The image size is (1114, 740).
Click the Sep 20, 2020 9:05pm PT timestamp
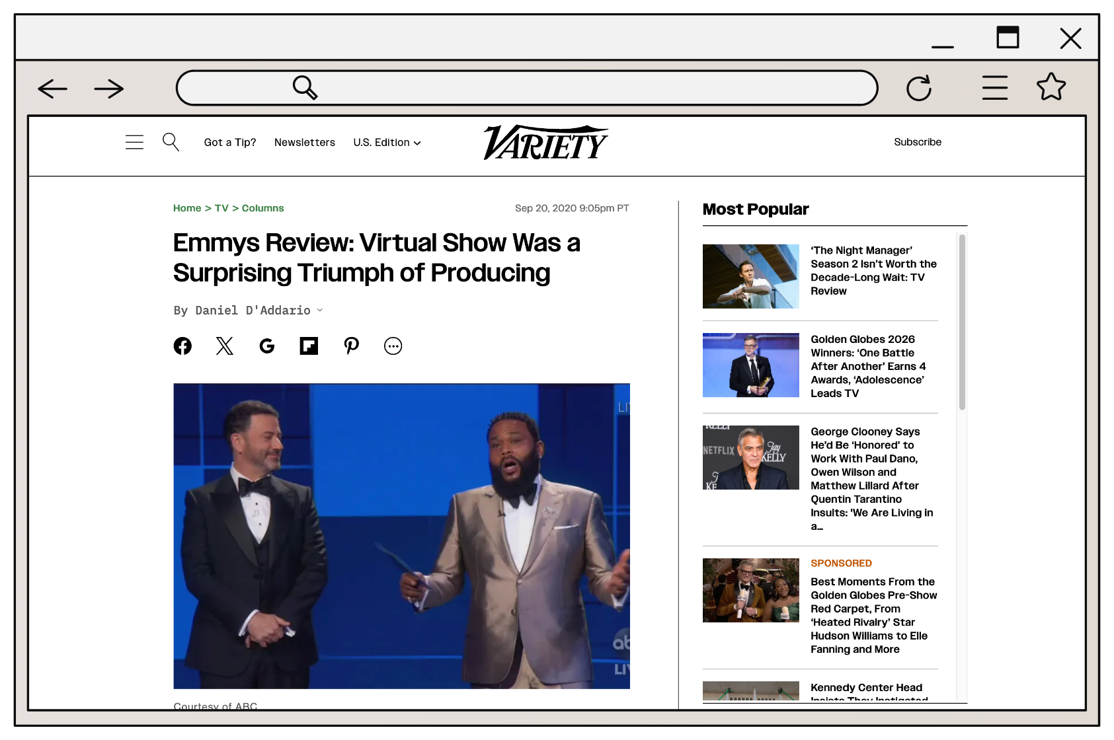pos(572,208)
